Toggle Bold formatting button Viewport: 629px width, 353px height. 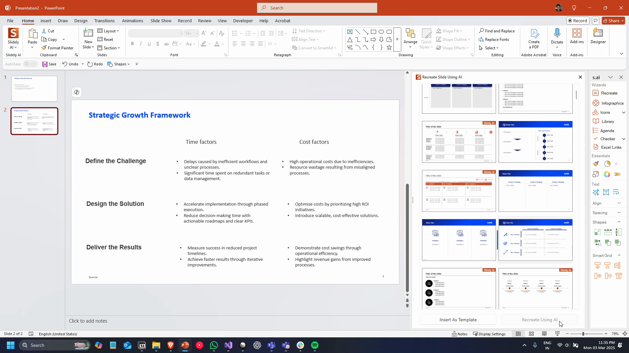tap(132, 44)
